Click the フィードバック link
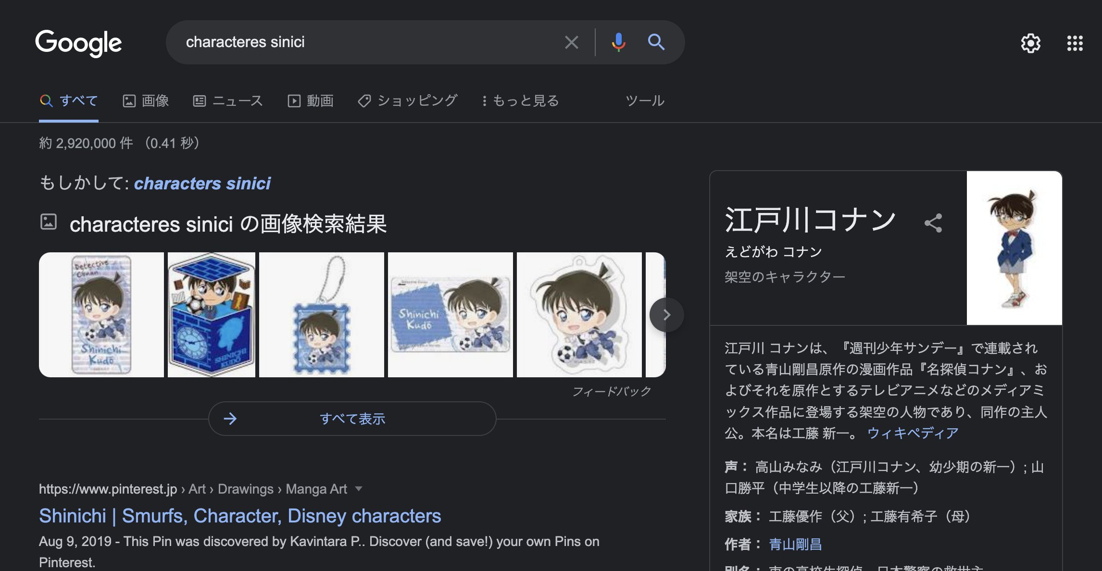This screenshot has width=1102, height=571. pyautogui.click(x=612, y=391)
